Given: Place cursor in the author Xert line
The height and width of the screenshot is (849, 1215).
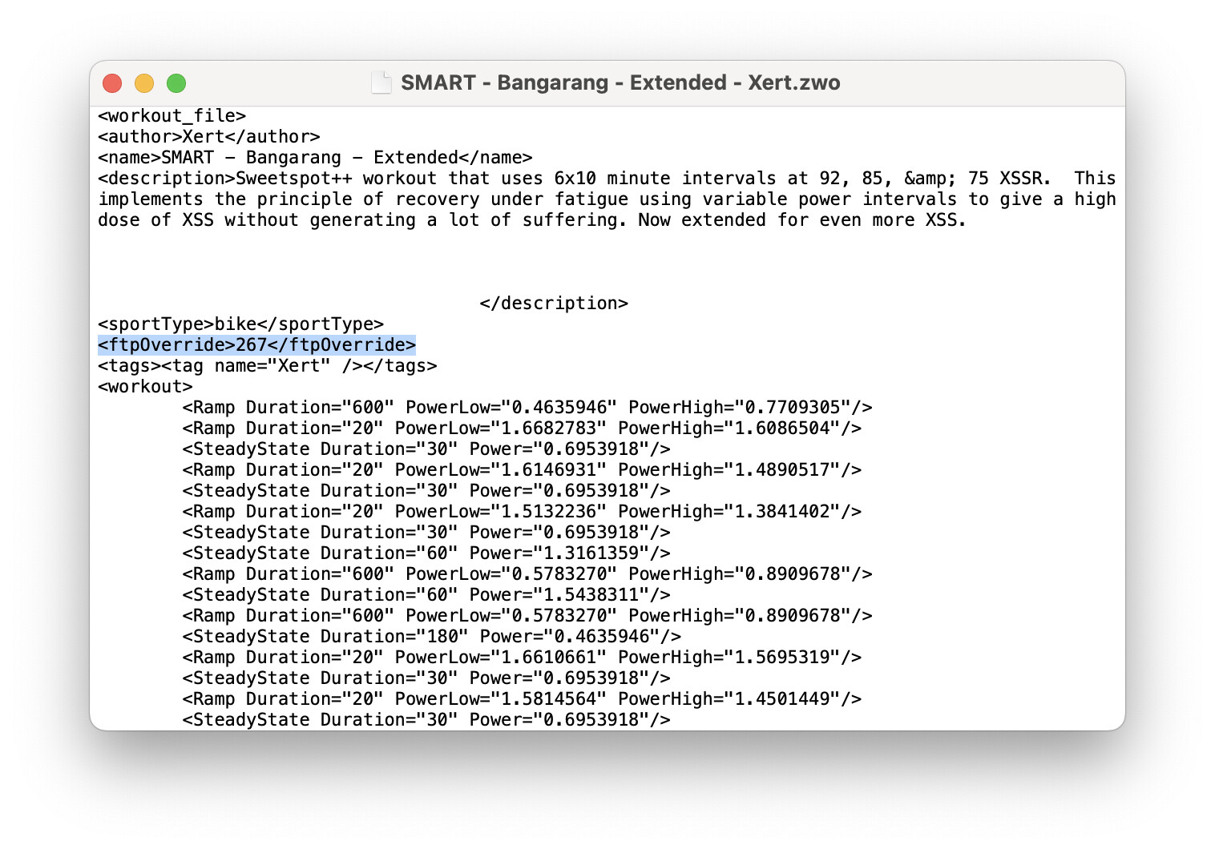Looking at the screenshot, I should [x=208, y=137].
